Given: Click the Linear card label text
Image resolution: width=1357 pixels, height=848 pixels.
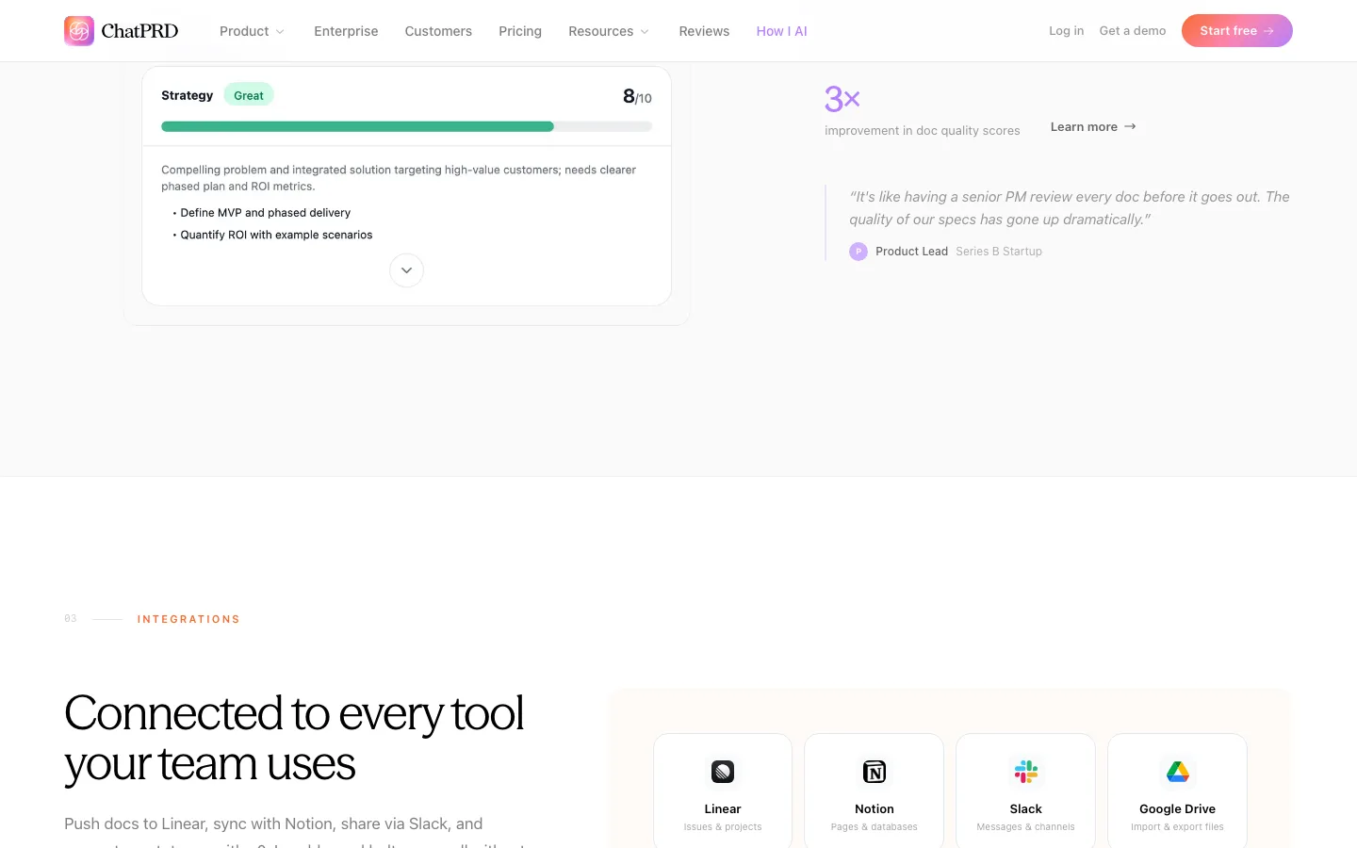Looking at the screenshot, I should coord(723,808).
